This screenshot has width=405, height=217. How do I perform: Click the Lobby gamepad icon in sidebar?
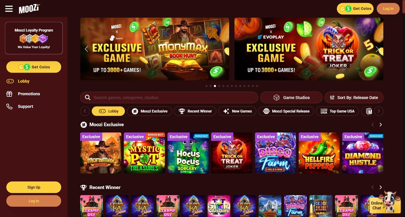click(x=10, y=81)
